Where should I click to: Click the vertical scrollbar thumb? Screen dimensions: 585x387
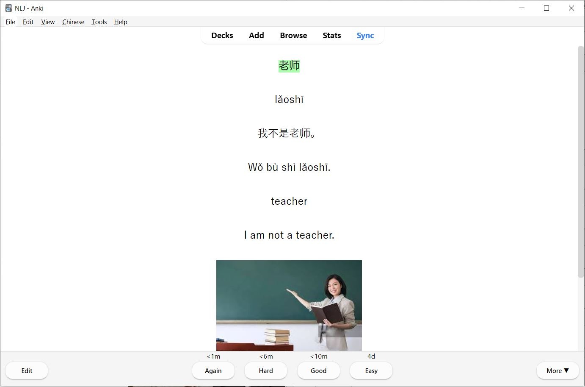[x=581, y=162]
